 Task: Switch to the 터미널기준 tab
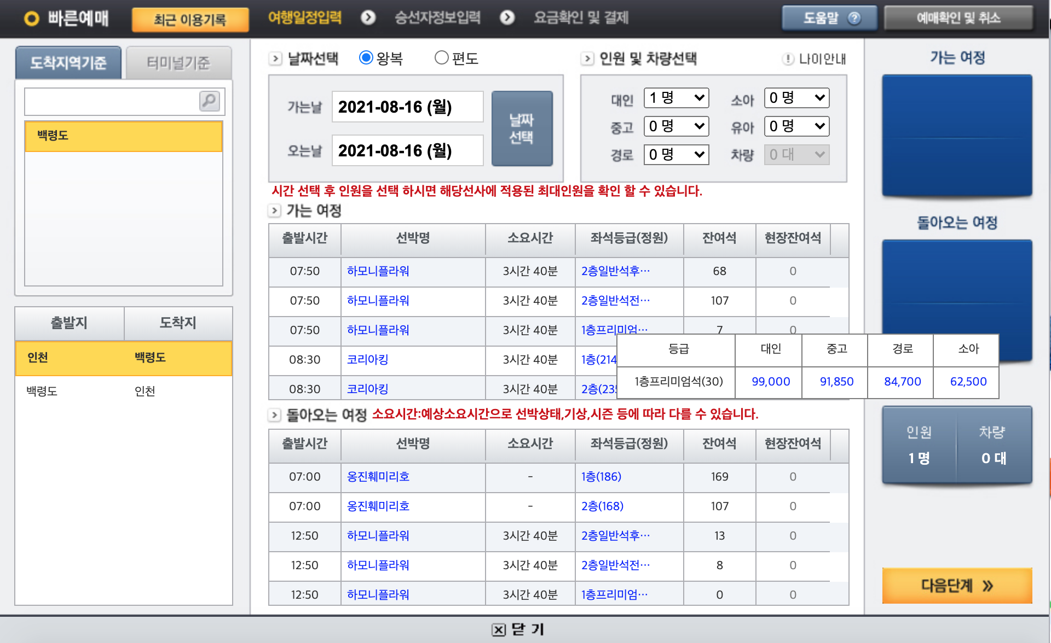click(178, 63)
